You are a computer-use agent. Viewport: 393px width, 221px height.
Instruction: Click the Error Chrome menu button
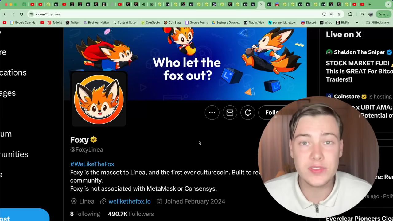[x=383, y=14]
